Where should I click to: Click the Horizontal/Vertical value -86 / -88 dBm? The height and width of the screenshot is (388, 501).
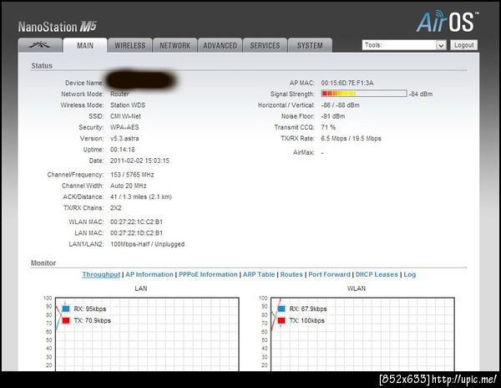coord(341,105)
